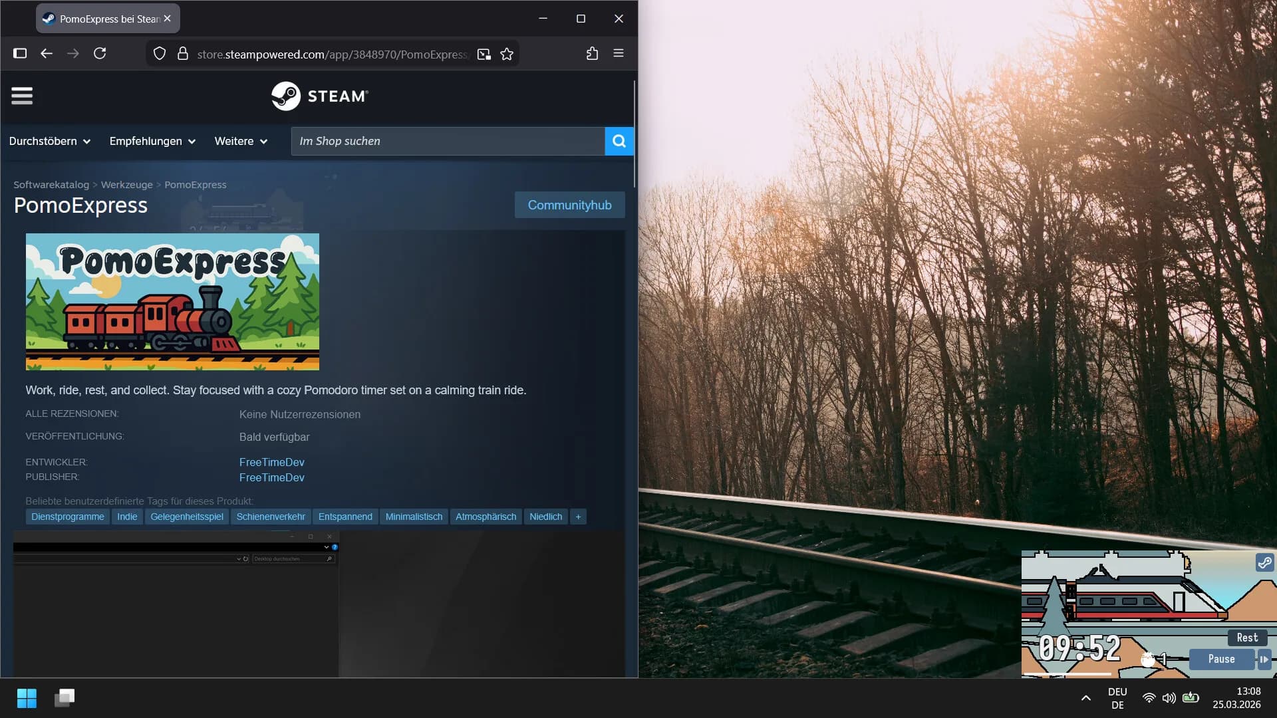Pause the PomoExpress timer

(x=1222, y=659)
